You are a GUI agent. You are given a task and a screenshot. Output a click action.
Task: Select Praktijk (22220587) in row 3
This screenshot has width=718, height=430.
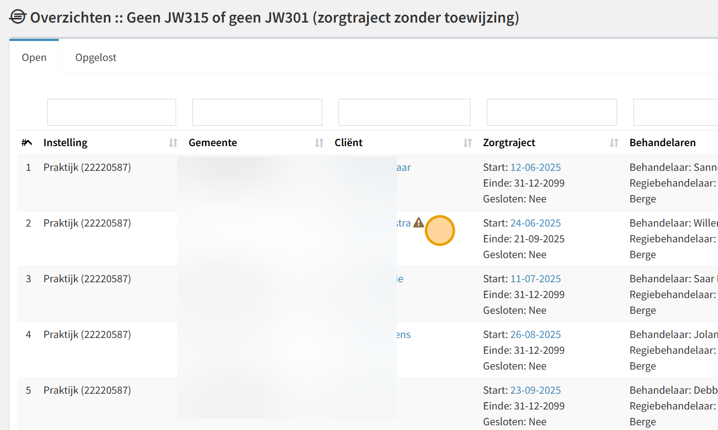87,279
